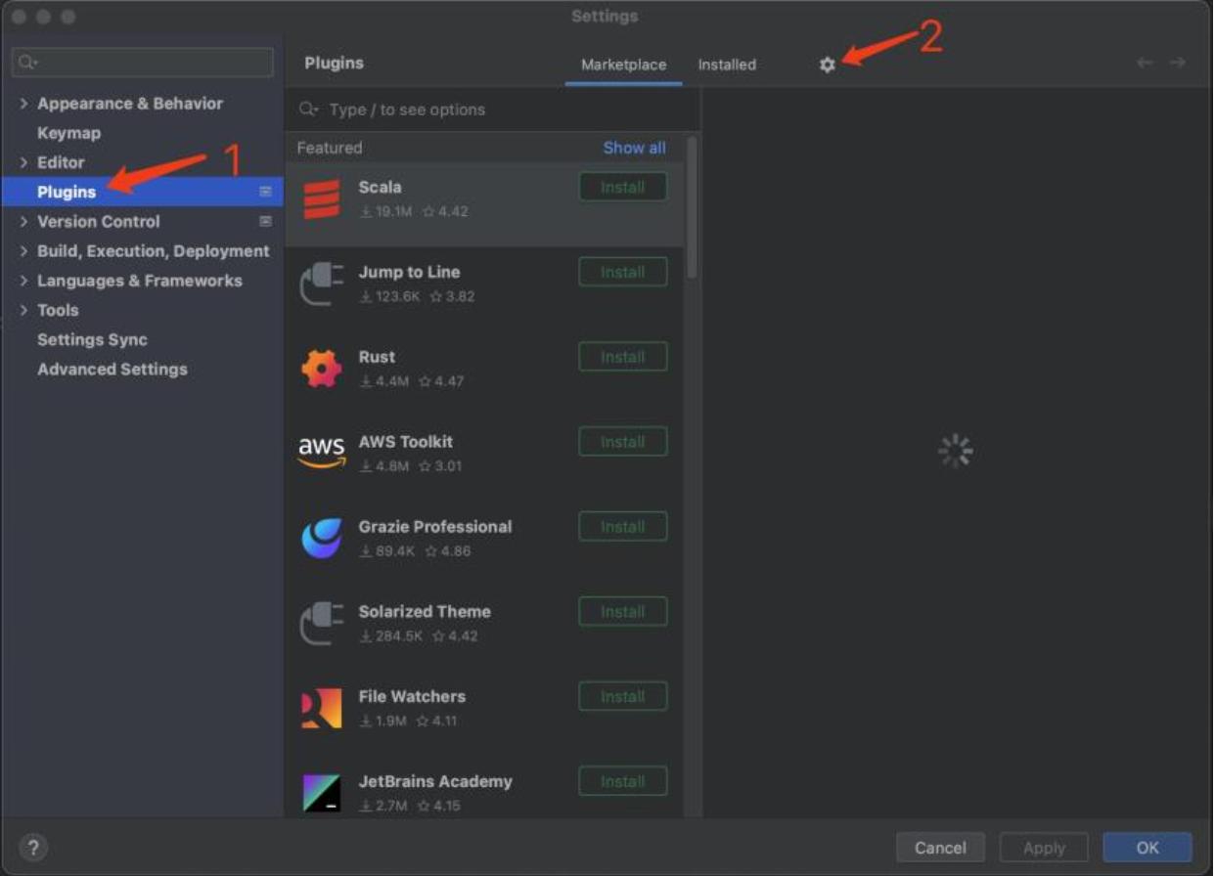
Task: Click Scala's 19.1M download count
Action: pos(386,212)
